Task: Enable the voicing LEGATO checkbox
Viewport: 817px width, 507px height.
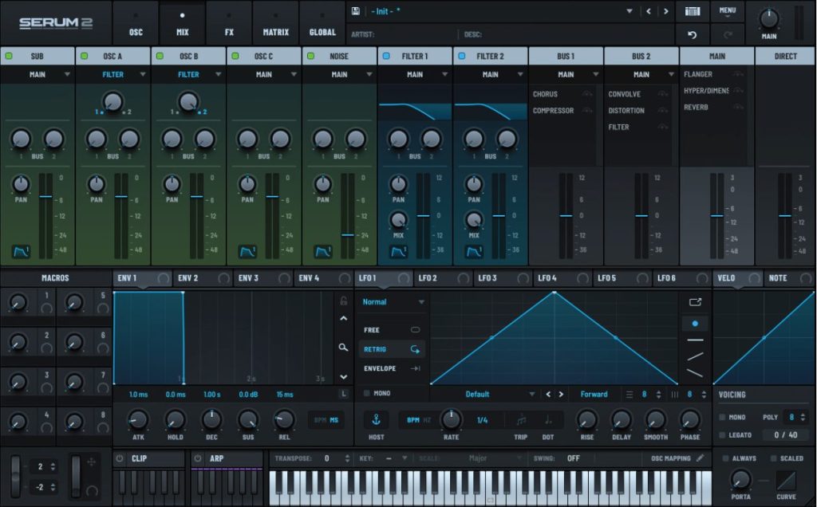Action: click(x=722, y=434)
